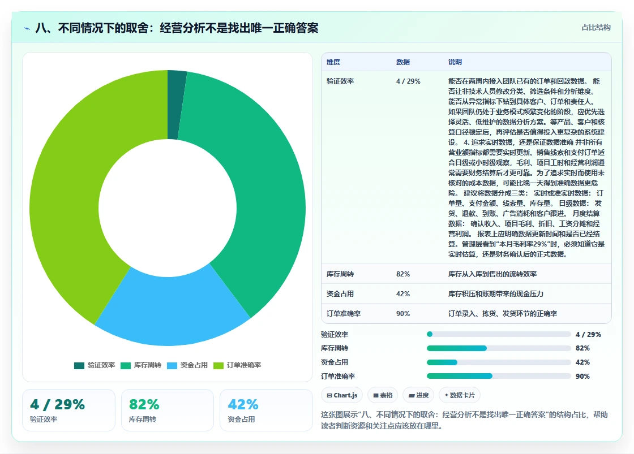
Task: Click the dark teal 验证效率 donut segment
Action: tap(176, 105)
